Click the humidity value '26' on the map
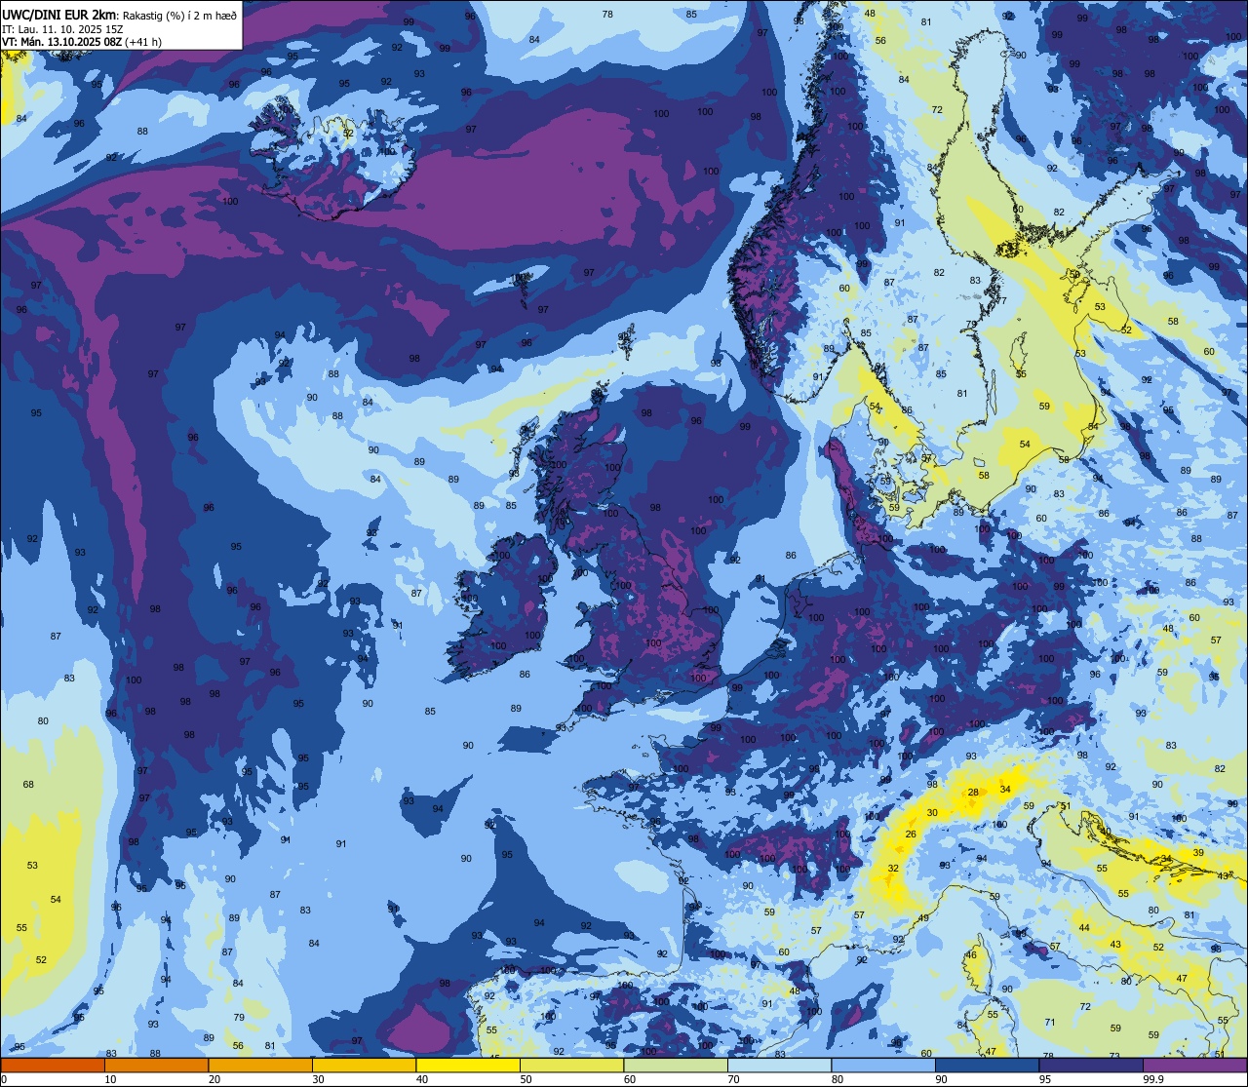Image resolution: width=1248 pixels, height=1087 pixels. (x=911, y=834)
